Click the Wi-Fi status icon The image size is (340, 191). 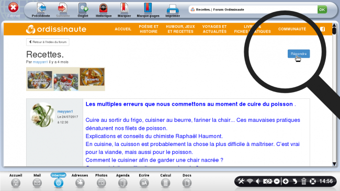[250, 181]
